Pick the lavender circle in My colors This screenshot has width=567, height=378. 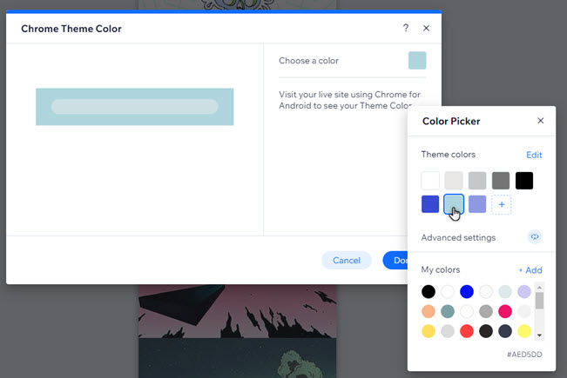[524, 291]
